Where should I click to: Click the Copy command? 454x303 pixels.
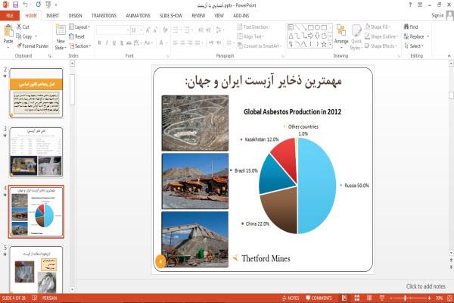pyautogui.click(x=24, y=36)
